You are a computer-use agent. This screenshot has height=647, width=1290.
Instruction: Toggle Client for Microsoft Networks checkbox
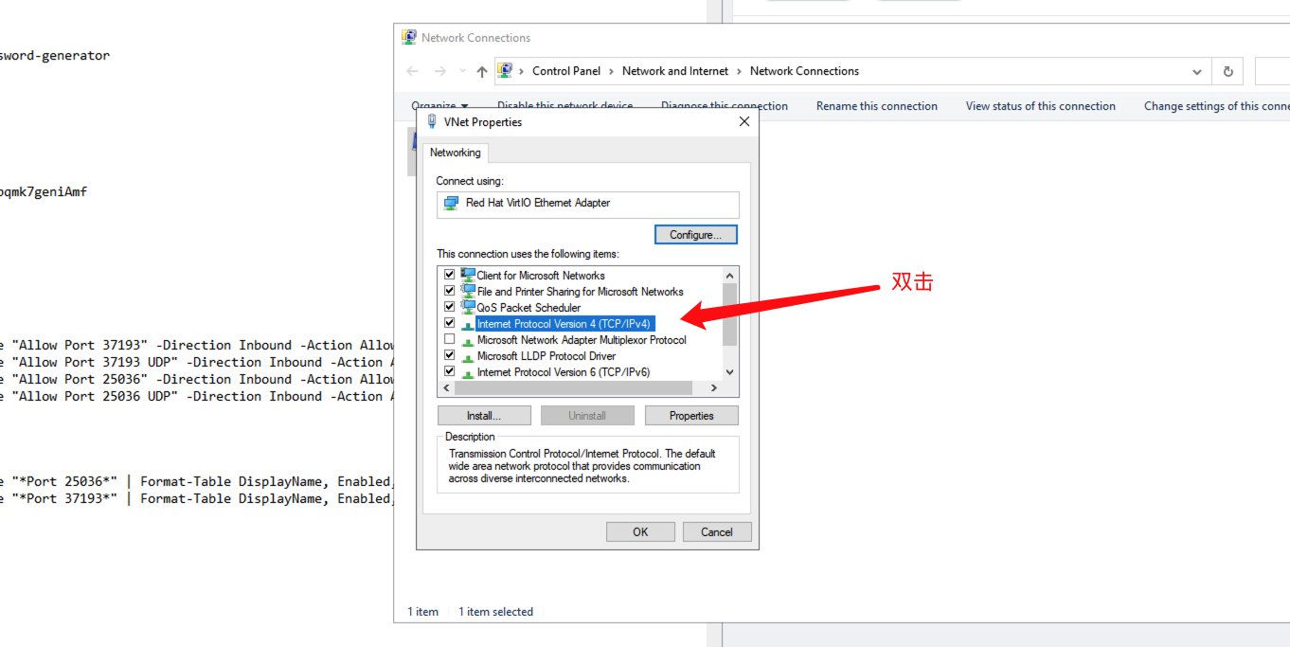coord(450,275)
